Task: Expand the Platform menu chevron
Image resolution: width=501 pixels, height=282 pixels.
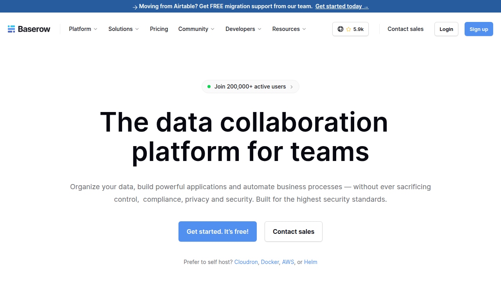Action: tap(96, 29)
